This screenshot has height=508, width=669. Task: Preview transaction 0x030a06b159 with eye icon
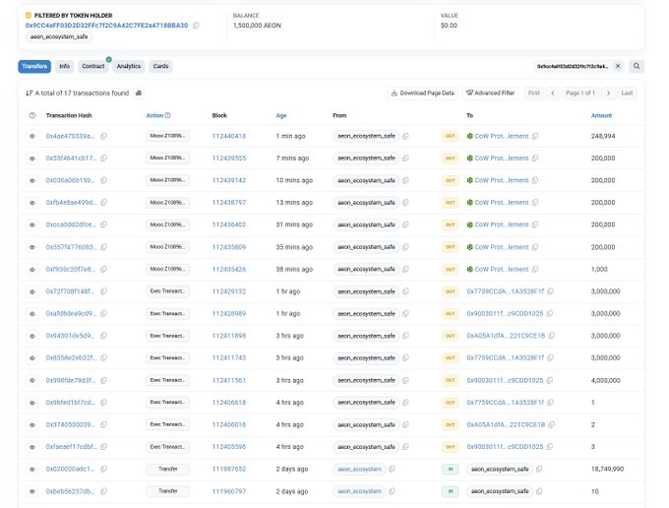click(32, 180)
